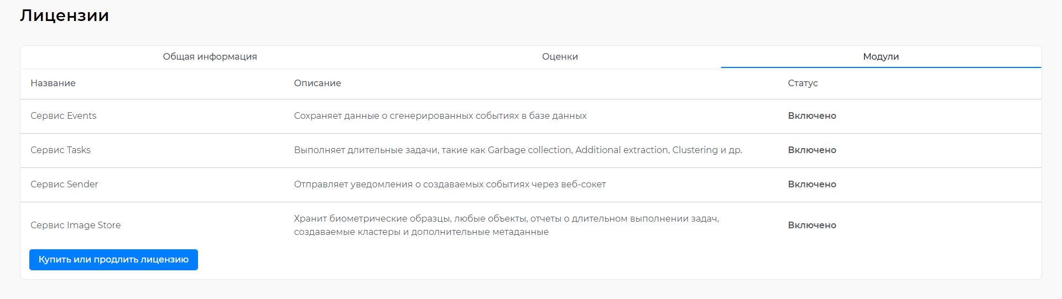Click the Статус column header

tap(803, 83)
